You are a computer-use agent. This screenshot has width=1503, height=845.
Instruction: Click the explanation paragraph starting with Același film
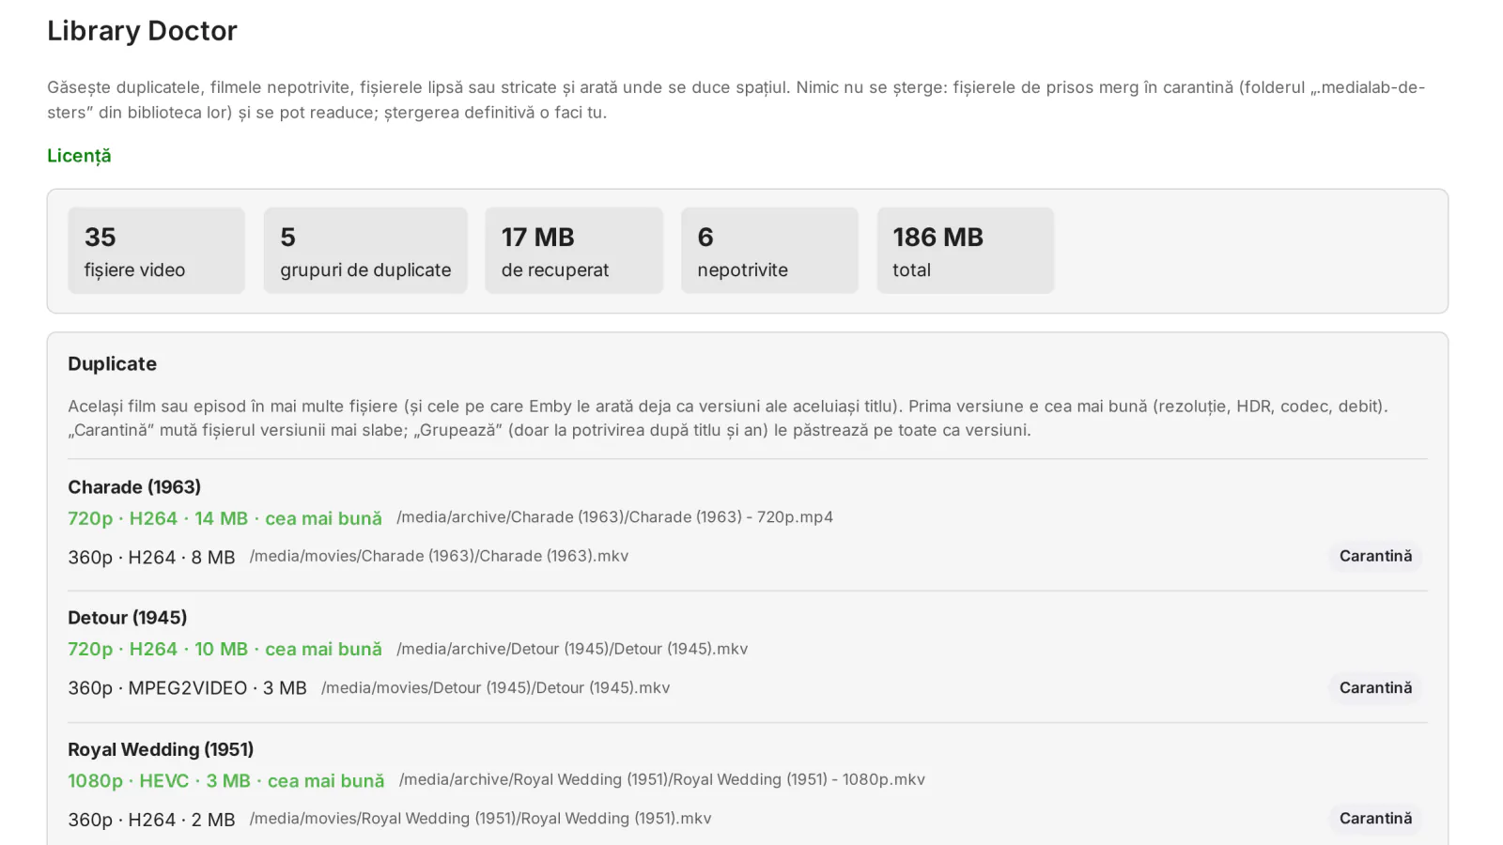point(728,419)
